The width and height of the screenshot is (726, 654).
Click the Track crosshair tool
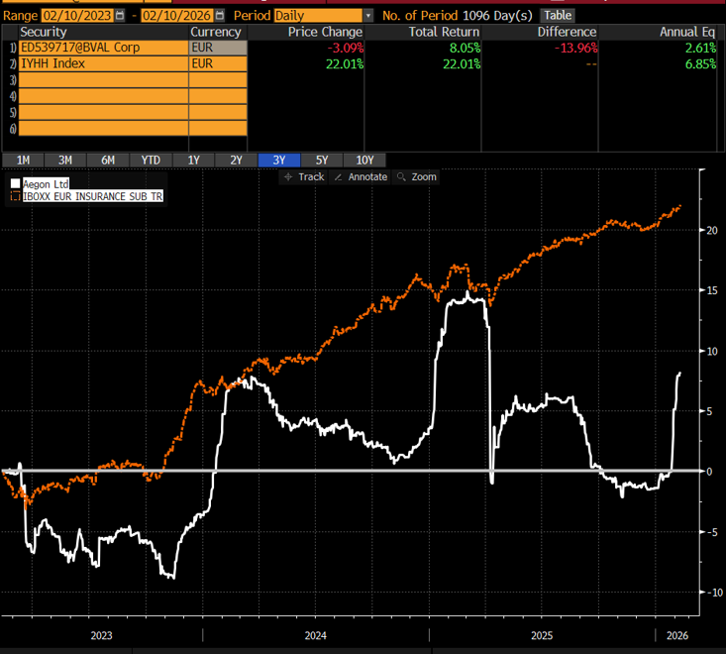[304, 176]
